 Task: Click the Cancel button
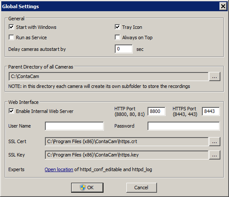[141, 188]
